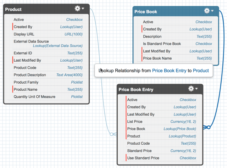The width and height of the screenshot is (227, 168).
Task: Select the Lookup(Product) field type
Action: pyautogui.click(x=182, y=136)
